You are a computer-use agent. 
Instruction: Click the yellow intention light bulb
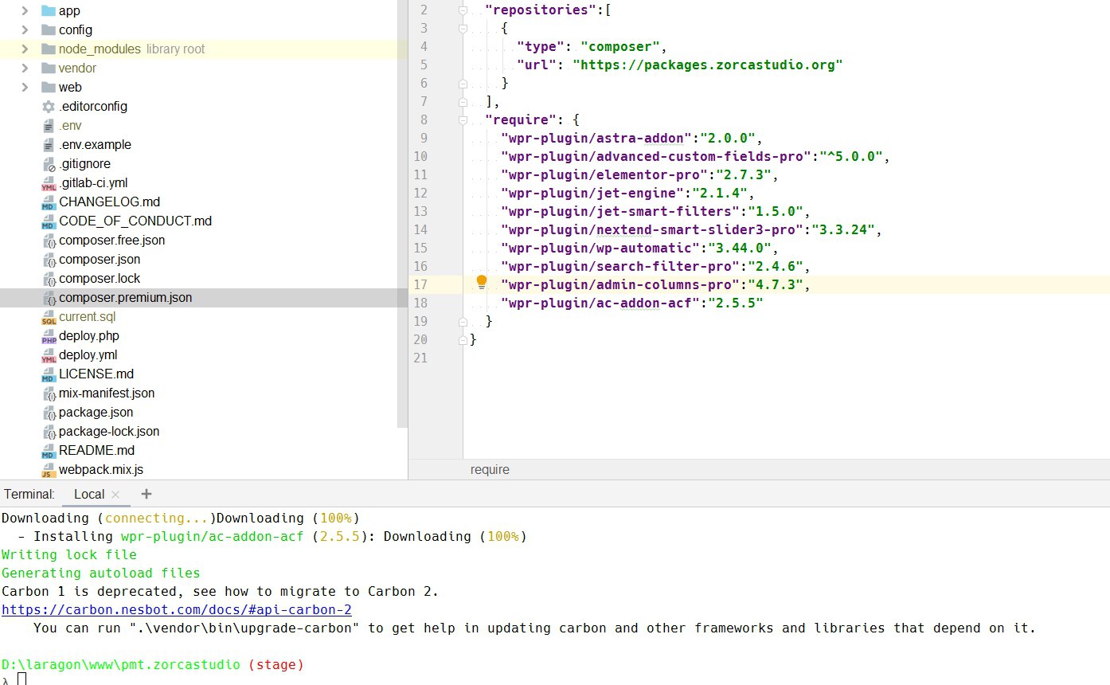pyautogui.click(x=481, y=282)
